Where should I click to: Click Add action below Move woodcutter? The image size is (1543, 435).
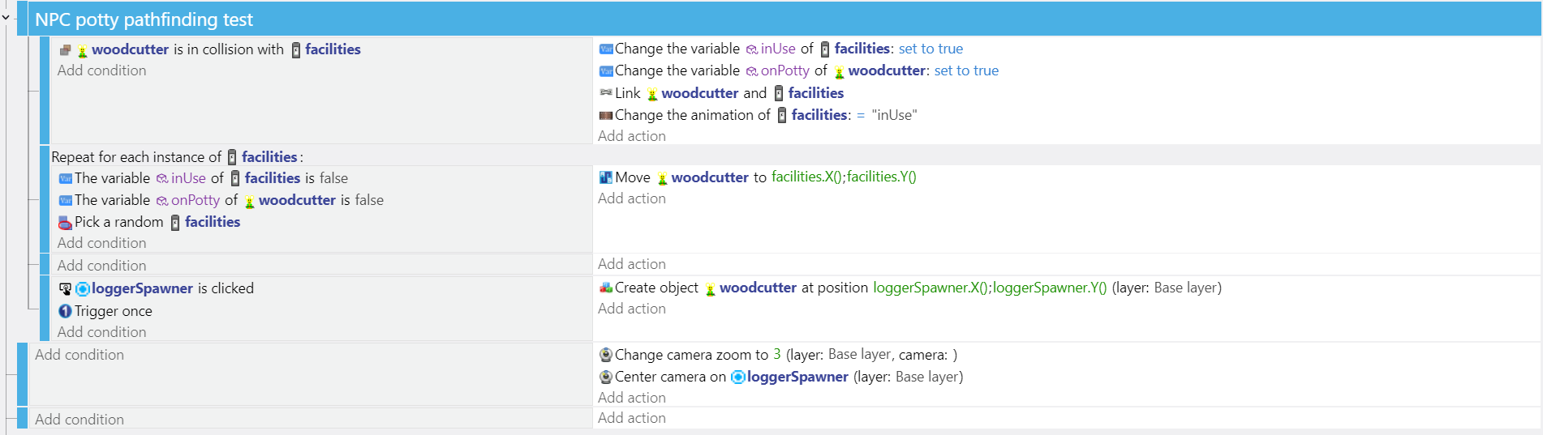tap(632, 198)
